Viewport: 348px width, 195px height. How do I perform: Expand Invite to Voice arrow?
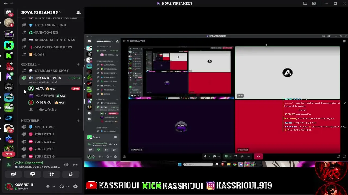pyautogui.click(x=78, y=109)
